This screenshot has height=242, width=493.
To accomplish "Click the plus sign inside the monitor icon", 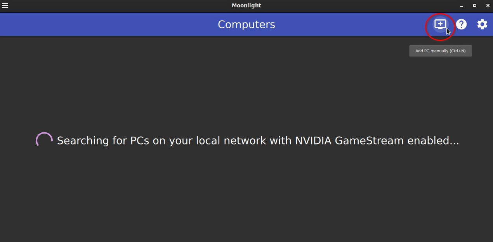I will pyautogui.click(x=440, y=24).
